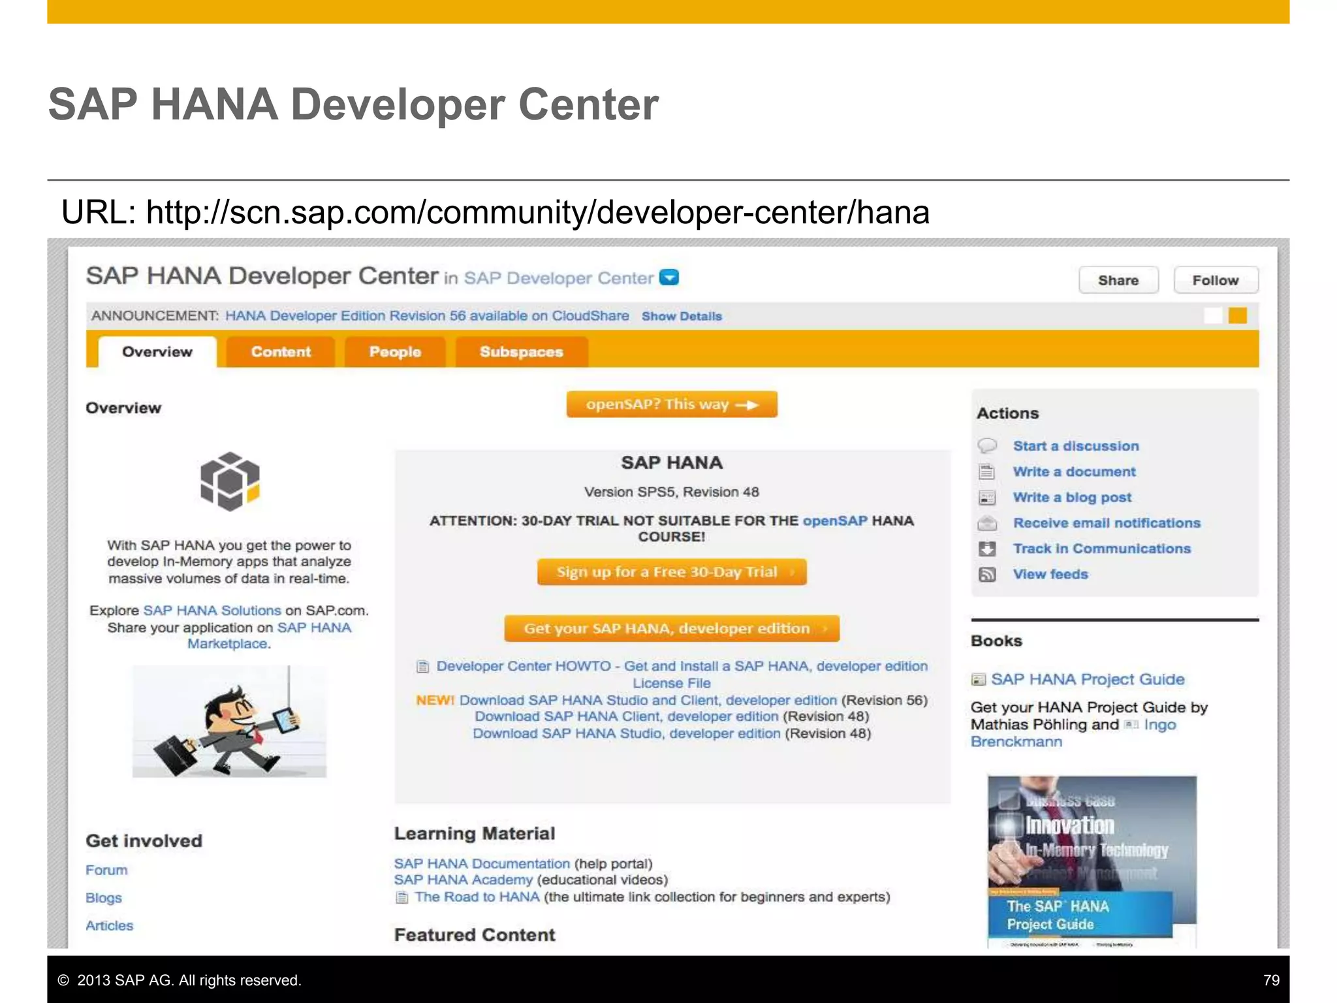Open SAP HANA Documentation help portal link
The height and width of the screenshot is (1003, 1337).
(x=482, y=863)
